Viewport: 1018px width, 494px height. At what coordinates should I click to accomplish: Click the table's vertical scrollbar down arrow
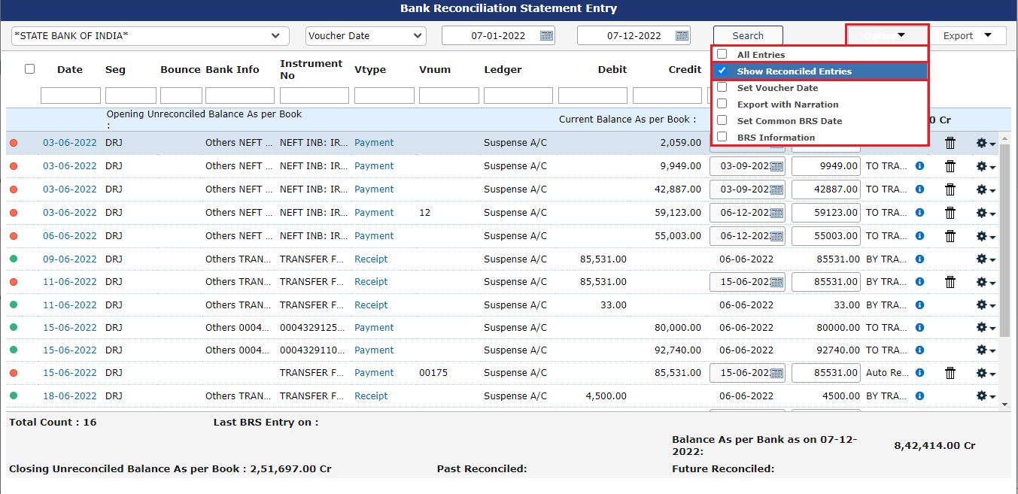[1004, 405]
